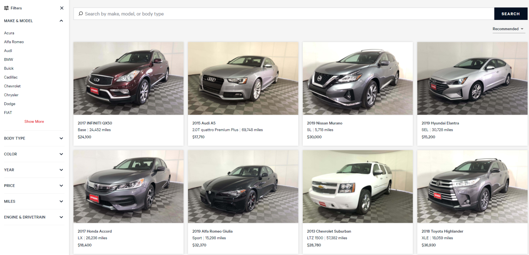Expand the YEAR filter section

(x=61, y=170)
